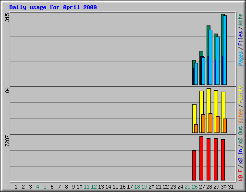
Task: Click the 'Daily usage for April 2009' title
Action: point(53,7)
